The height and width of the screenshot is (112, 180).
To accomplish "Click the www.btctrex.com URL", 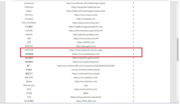I will click(x=86, y=81).
